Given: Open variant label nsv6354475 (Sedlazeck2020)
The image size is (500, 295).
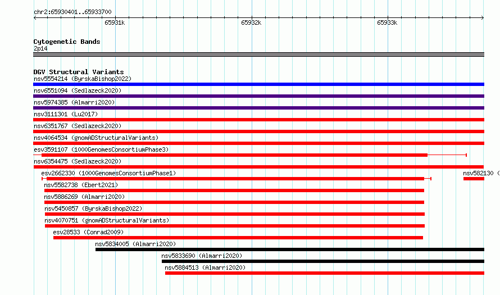Looking at the screenshot, I should click(78, 161).
